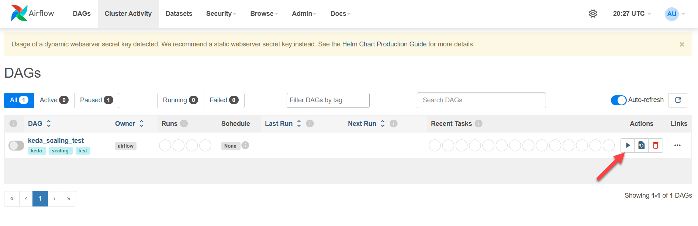Click the reparse DAG icon
The image size is (698, 226).
642,145
